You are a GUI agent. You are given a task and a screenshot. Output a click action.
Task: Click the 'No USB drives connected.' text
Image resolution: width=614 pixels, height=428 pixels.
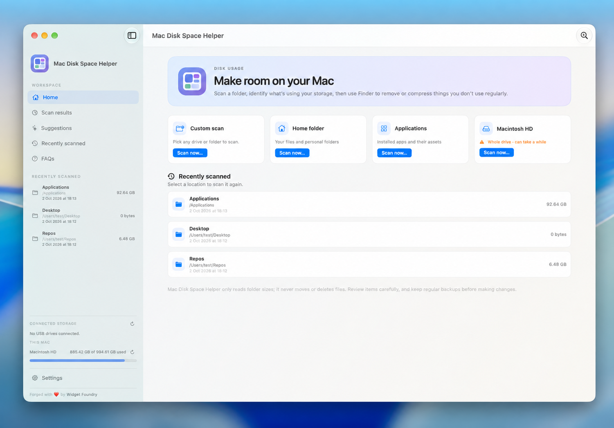point(54,334)
